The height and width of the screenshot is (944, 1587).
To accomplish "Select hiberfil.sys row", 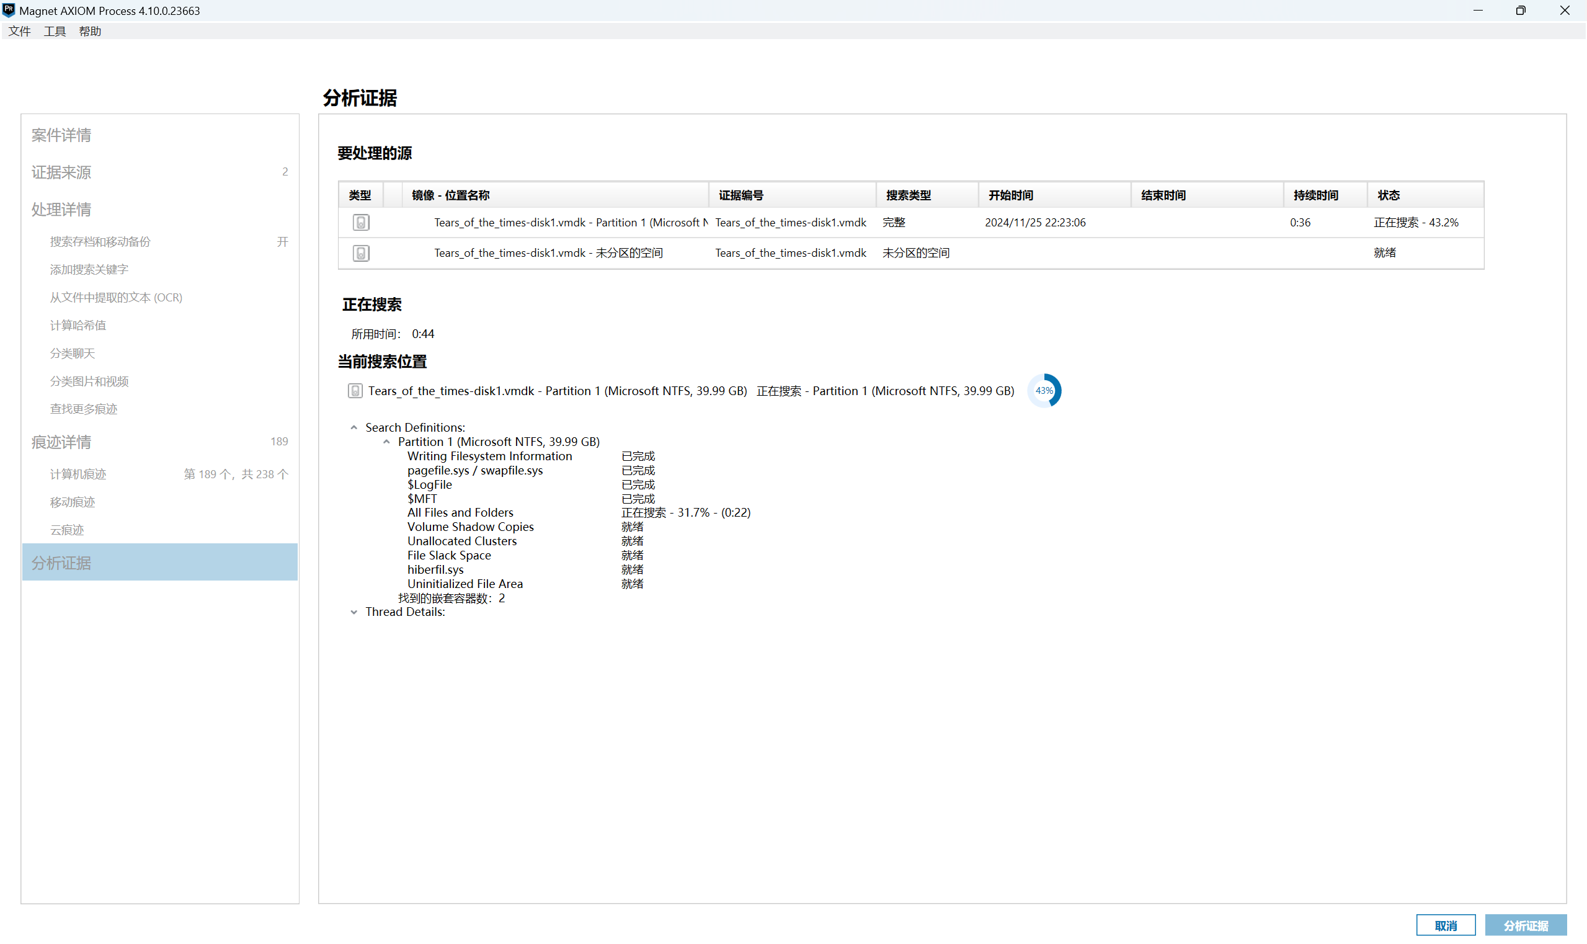I will [435, 570].
